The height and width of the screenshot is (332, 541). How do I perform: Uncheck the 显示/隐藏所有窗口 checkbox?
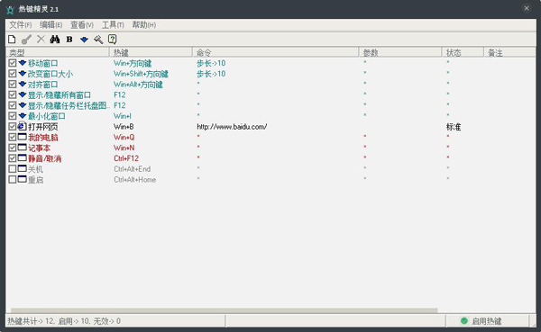point(13,94)
